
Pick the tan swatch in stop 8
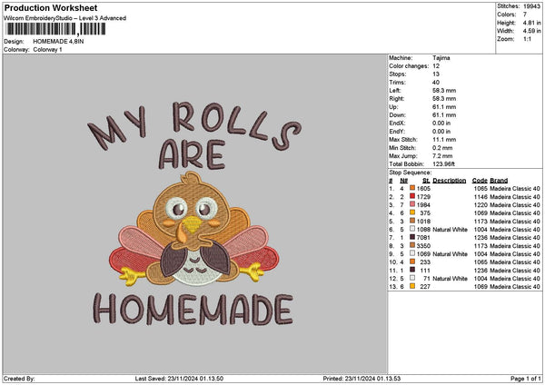(x=412, y=245)
